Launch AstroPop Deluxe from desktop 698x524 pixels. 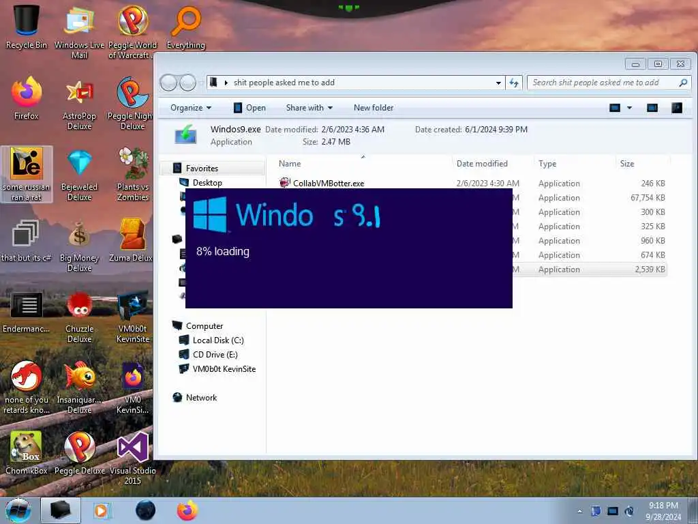tap(79, 104)
